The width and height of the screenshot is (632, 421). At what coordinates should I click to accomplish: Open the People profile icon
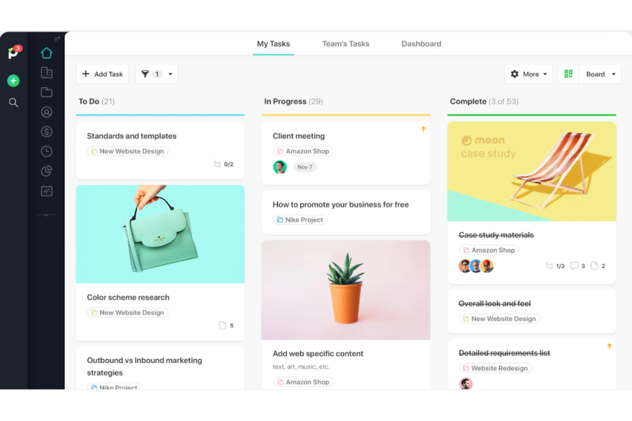coord(47,112)
